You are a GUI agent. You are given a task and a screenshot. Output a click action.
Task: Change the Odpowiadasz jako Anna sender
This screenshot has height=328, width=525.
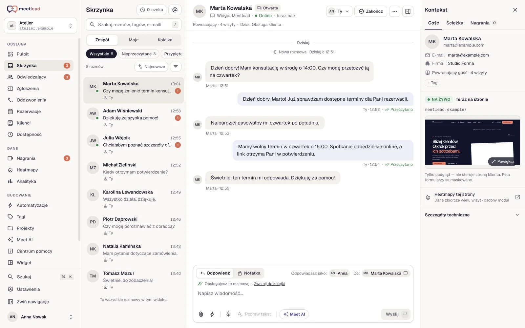pos(339,273)
